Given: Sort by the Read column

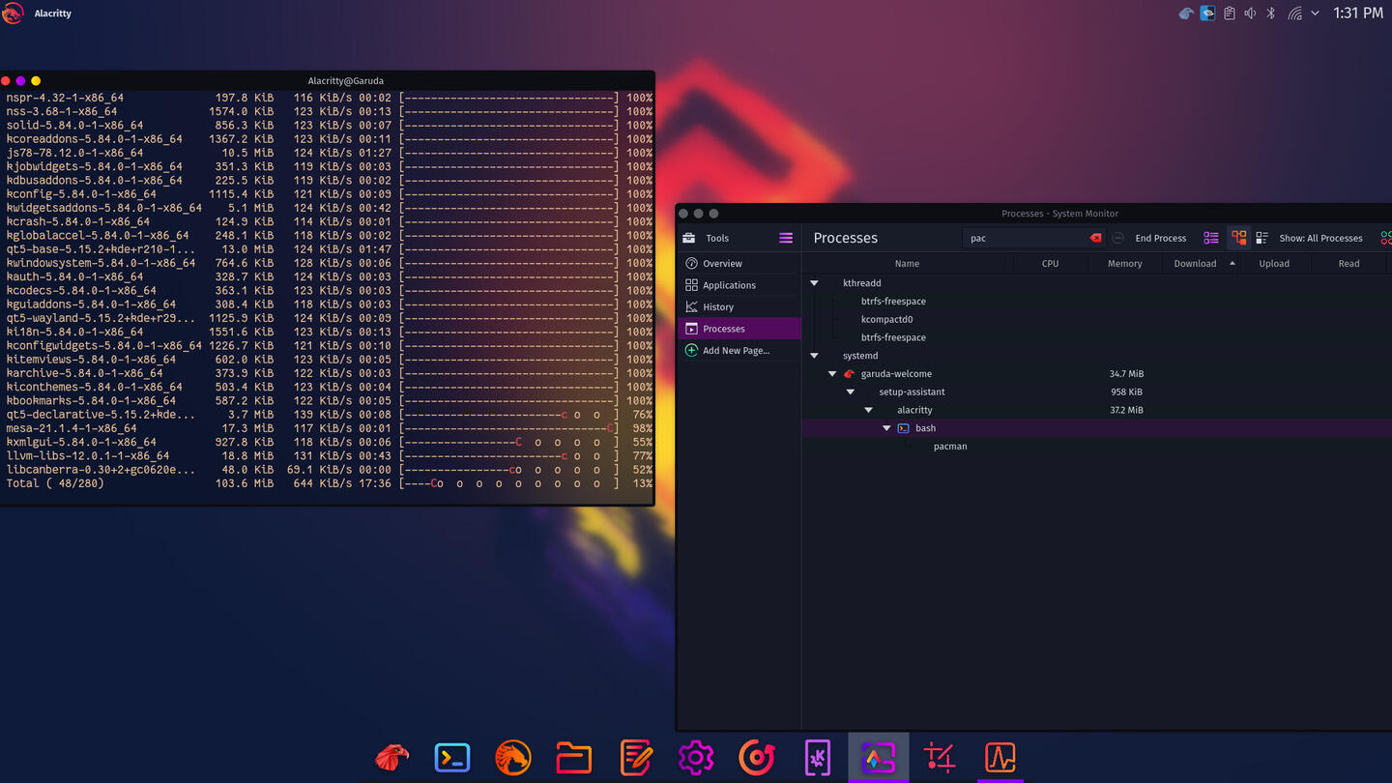Looking at the screenshot, I should pos(1348,263).
